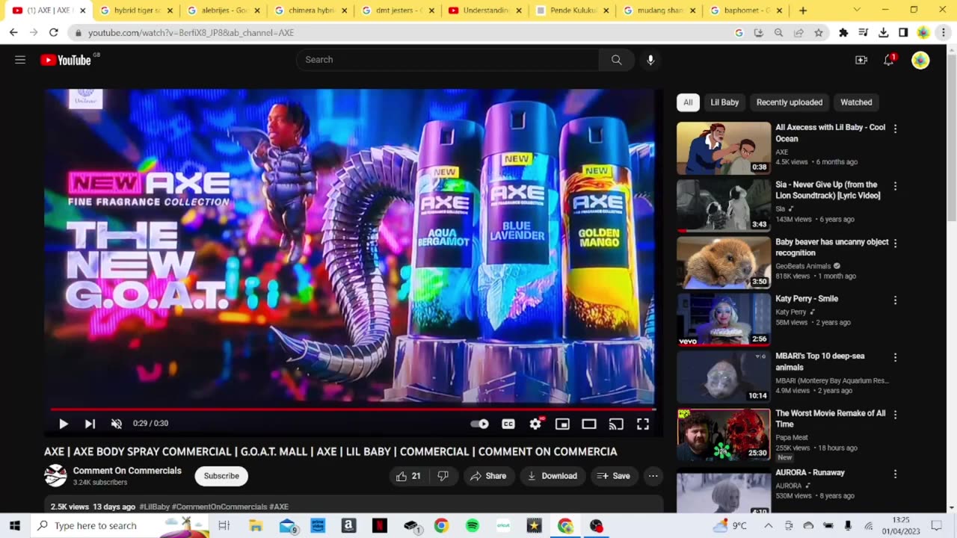Enter full screen mode
Viewport: 957px width, 538px height.
click(x=643, y=424)
